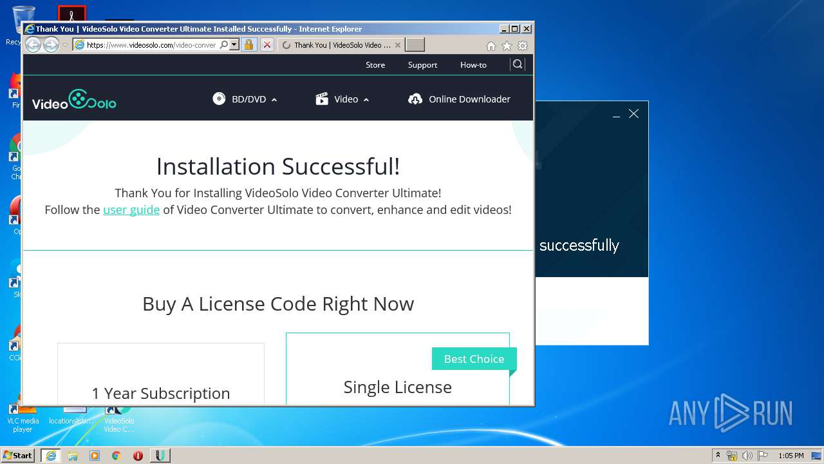Close the VideoSolo installer window
The height and width of the screenshot is (464, 824).
pyautogui.click(x=634, y=113)
